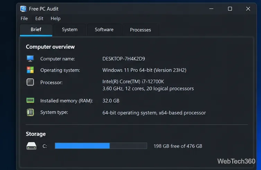Click the CPU chip icon beside Processor

[30, 82]
